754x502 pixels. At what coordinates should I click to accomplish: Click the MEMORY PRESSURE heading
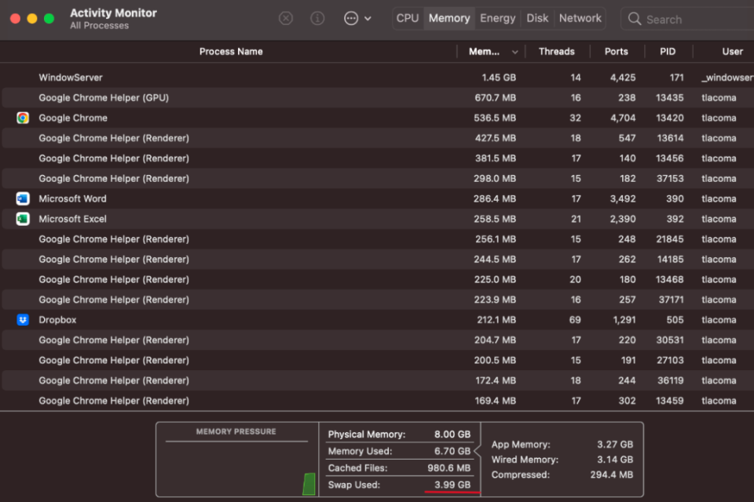coord(236,431)
